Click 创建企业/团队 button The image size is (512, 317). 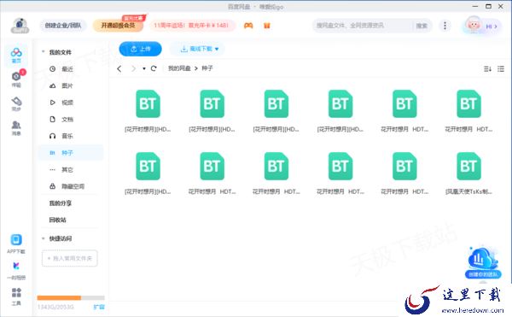63,26
